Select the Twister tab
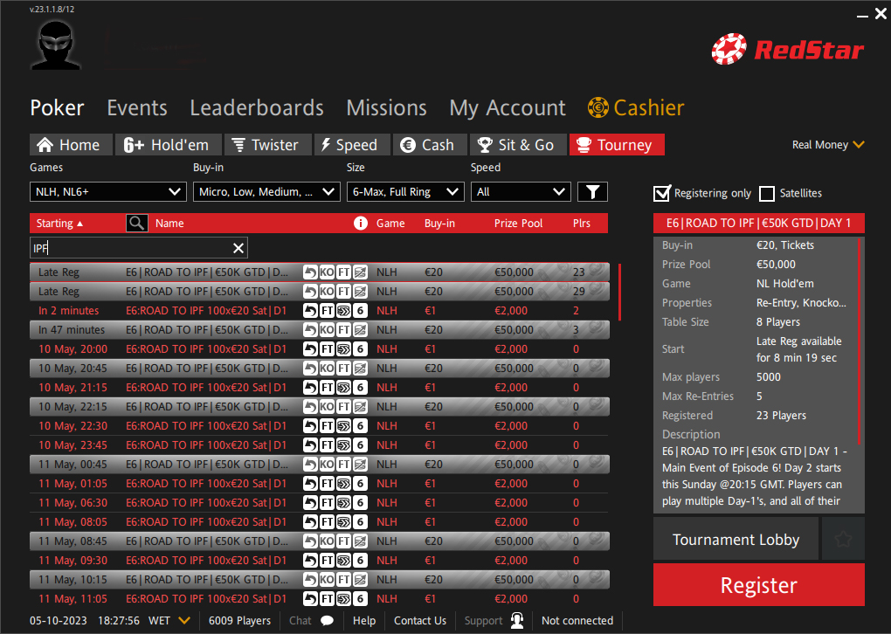 point(268,145)
